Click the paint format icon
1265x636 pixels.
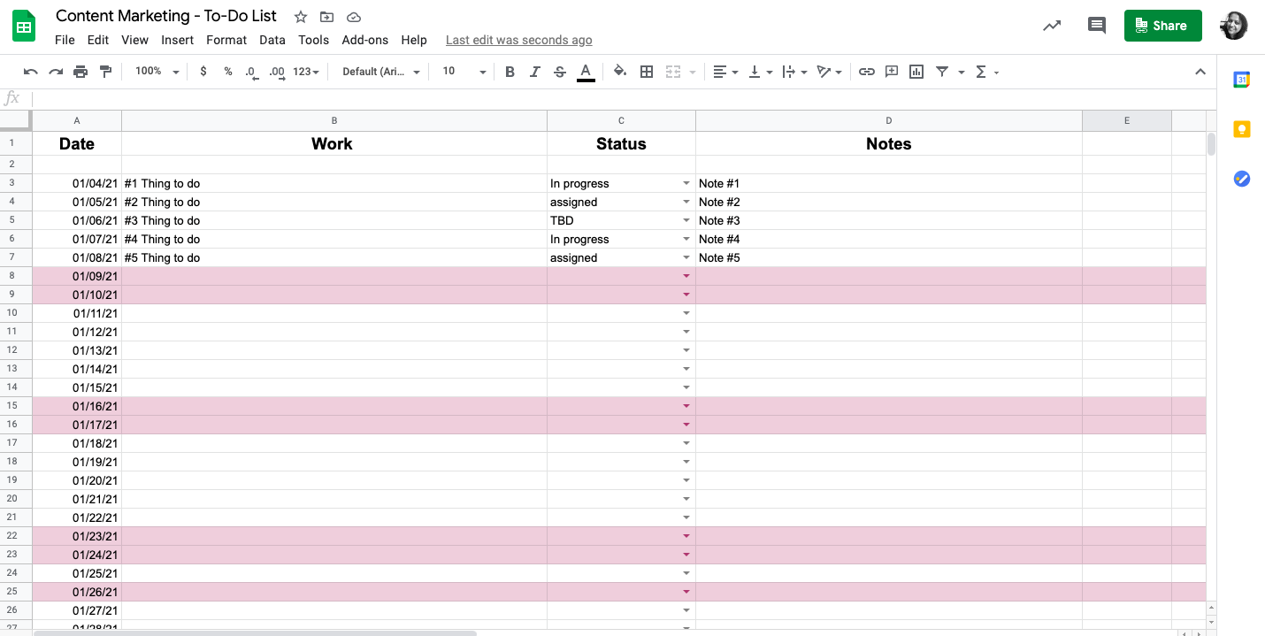106,72
